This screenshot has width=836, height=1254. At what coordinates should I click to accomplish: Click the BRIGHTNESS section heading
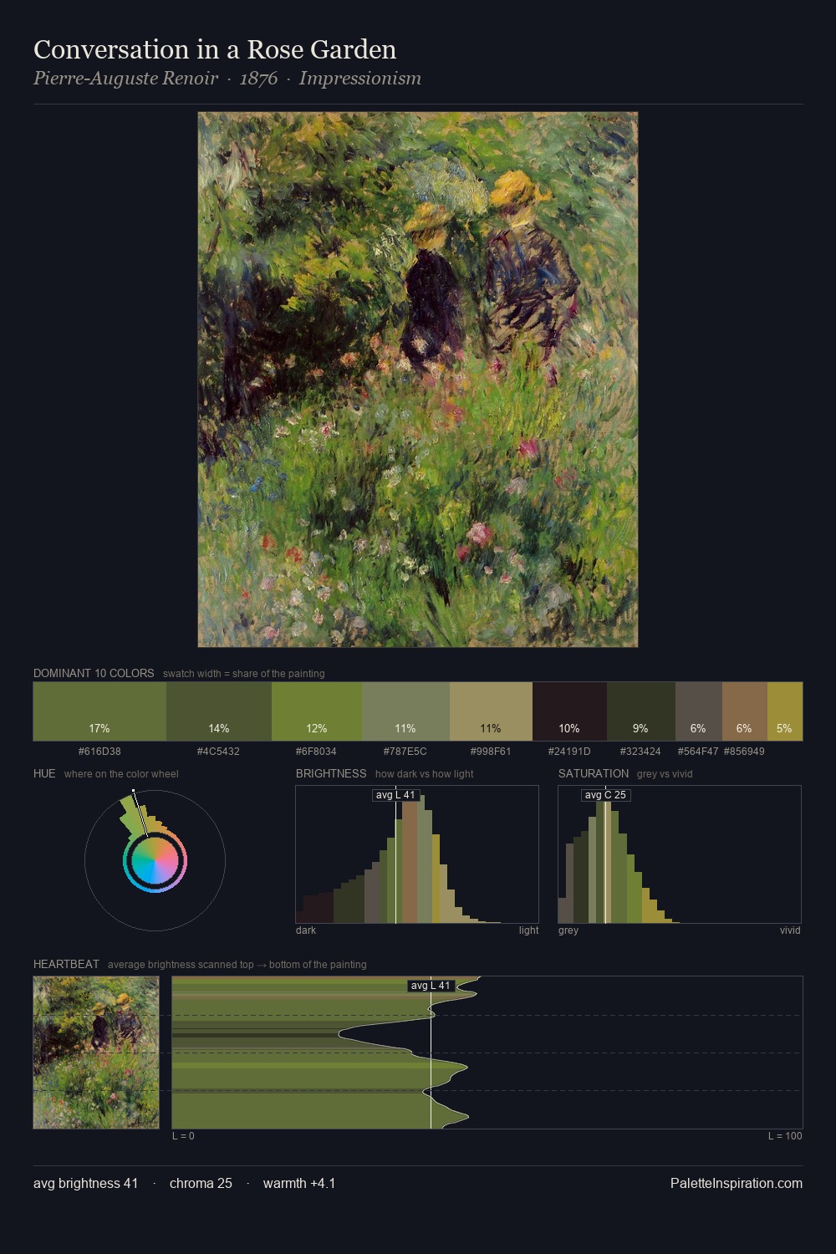coord(331,773)
